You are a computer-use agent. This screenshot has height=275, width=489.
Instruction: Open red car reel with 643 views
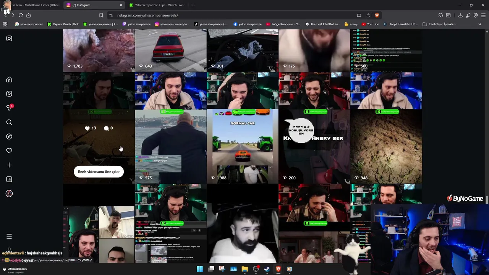point(170,50)
